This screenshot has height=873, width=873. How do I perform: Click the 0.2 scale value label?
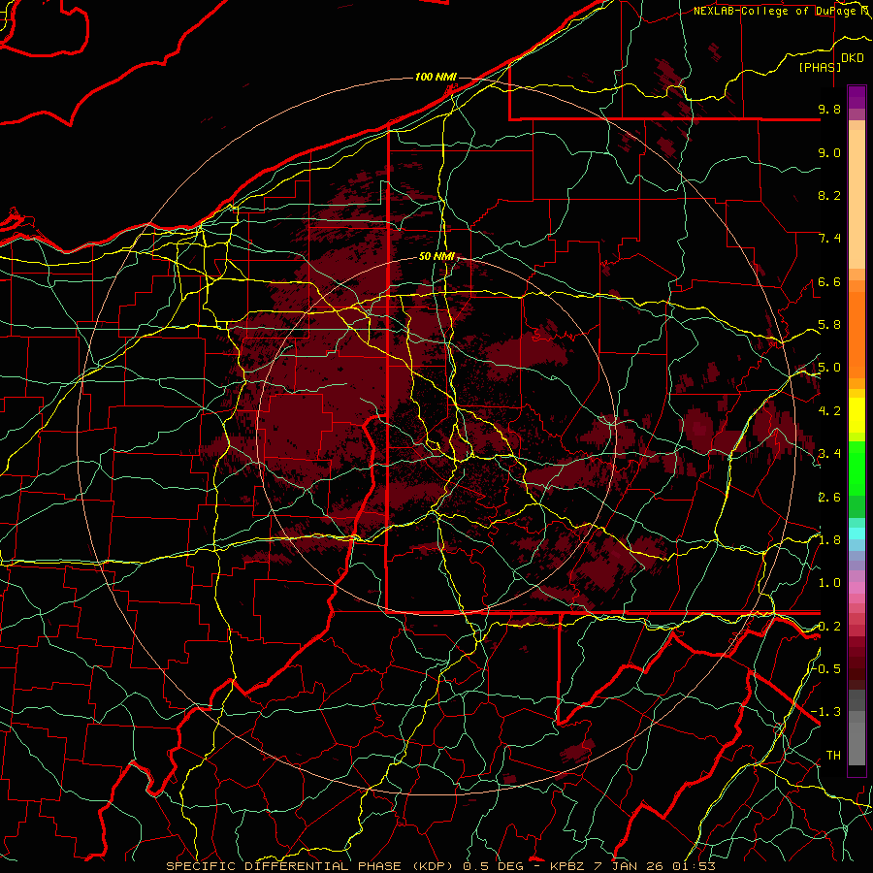829,627
